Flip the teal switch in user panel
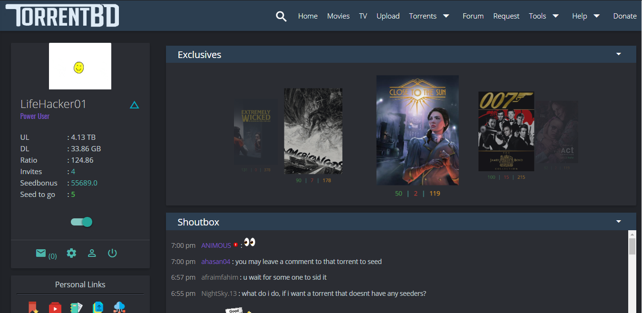This screenshot has width=642, height=313. (x=81, y=222)
